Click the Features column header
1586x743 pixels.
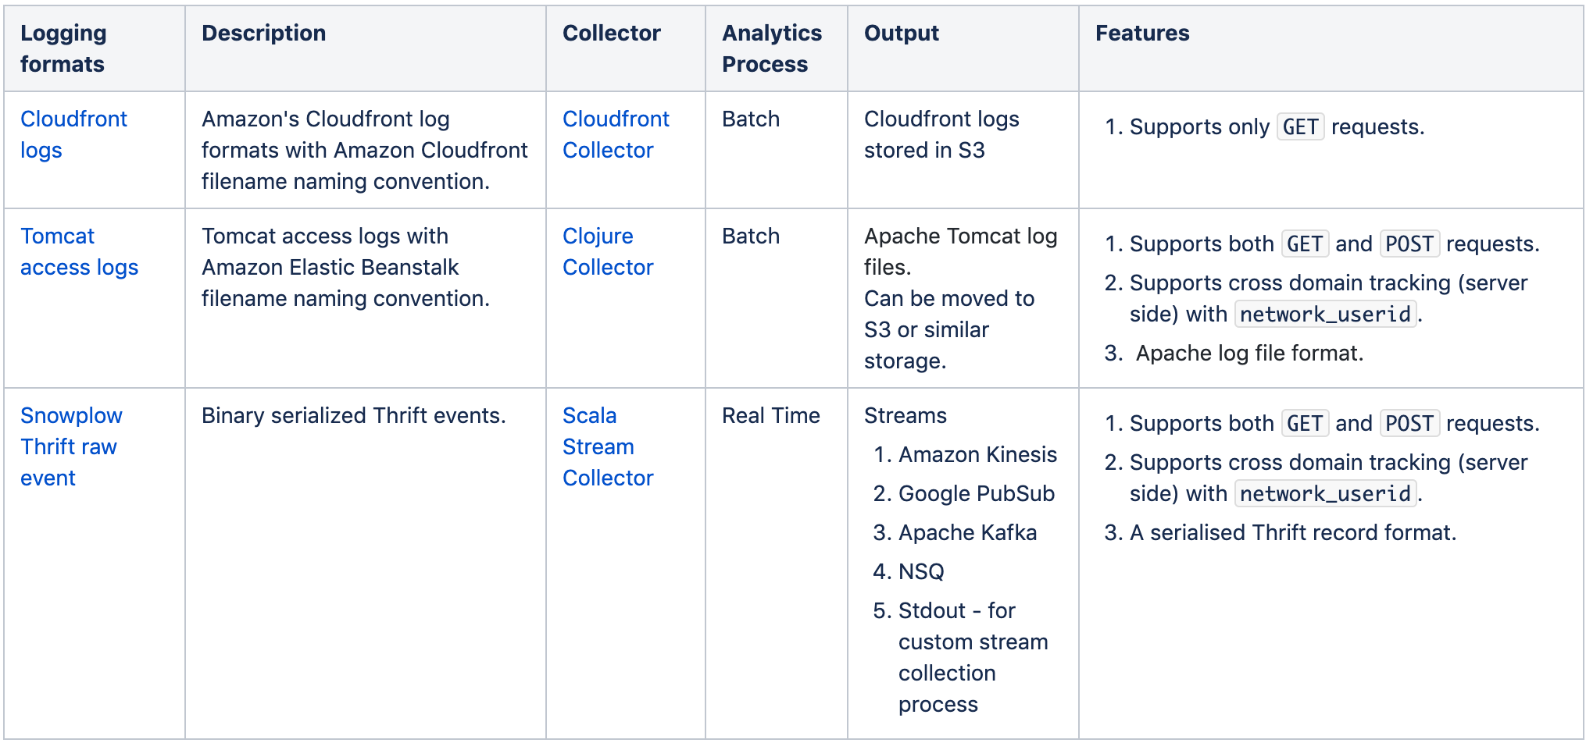(1142, 33)
